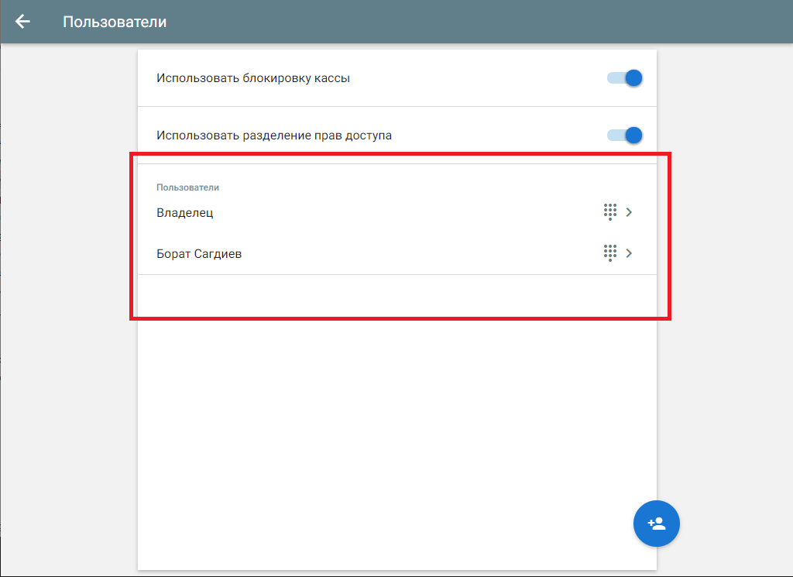Select the Владелец user name
The width and height of the screenshot is (793, 577).
point(184,213)
